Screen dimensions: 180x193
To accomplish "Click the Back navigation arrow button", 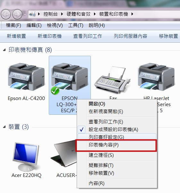I will tap(5, 14).
